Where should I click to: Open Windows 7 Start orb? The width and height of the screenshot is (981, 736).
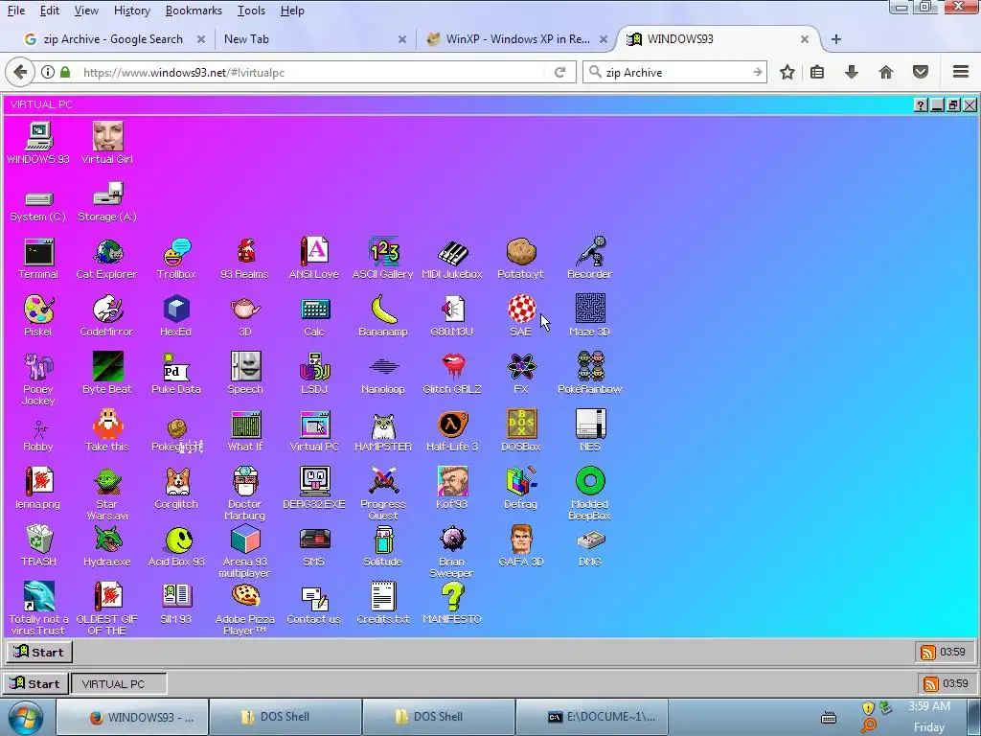point(26,717)
